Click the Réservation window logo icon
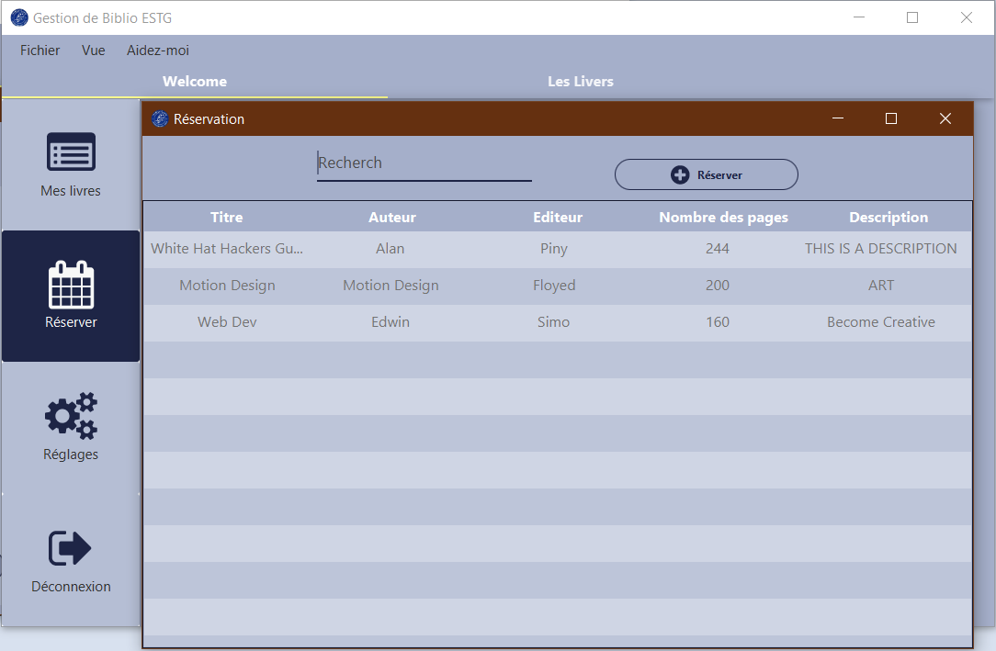The height and width of the screenshot is (651, 996). [x=160, y=118]
